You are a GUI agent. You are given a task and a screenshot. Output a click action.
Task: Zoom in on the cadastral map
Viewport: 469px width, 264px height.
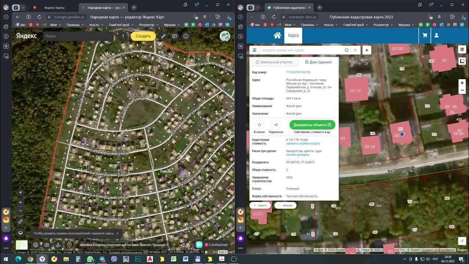click(x=462, y=83)
